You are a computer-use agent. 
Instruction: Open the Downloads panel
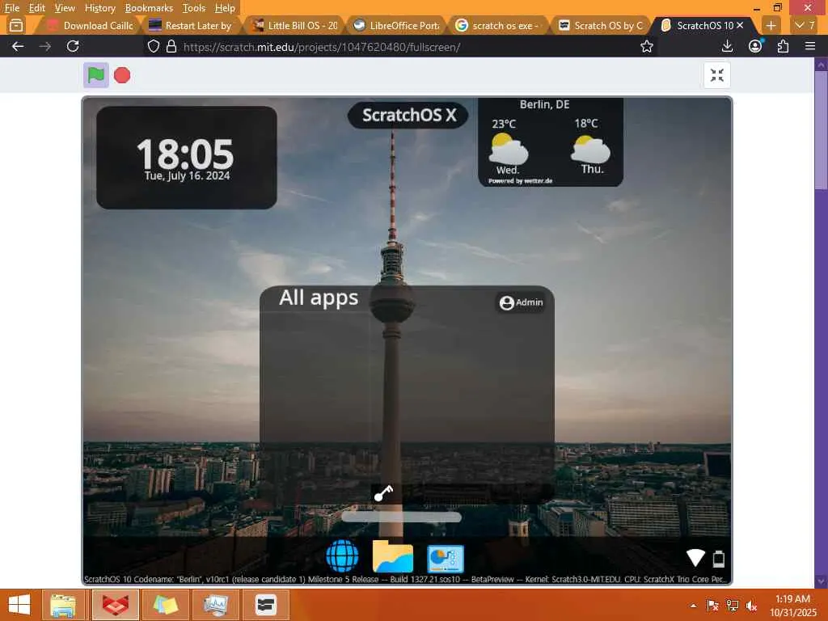pyautogui.click(x=727, y=46)
